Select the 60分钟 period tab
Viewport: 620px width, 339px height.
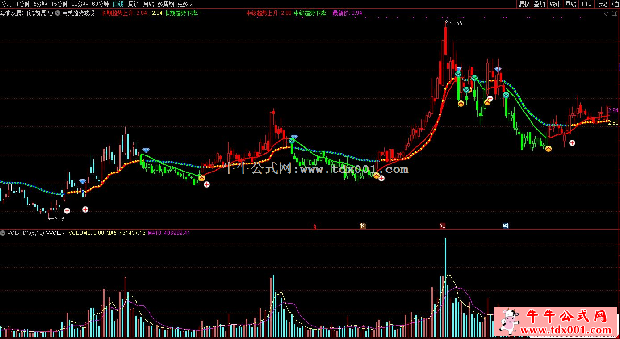pos(101,4)
